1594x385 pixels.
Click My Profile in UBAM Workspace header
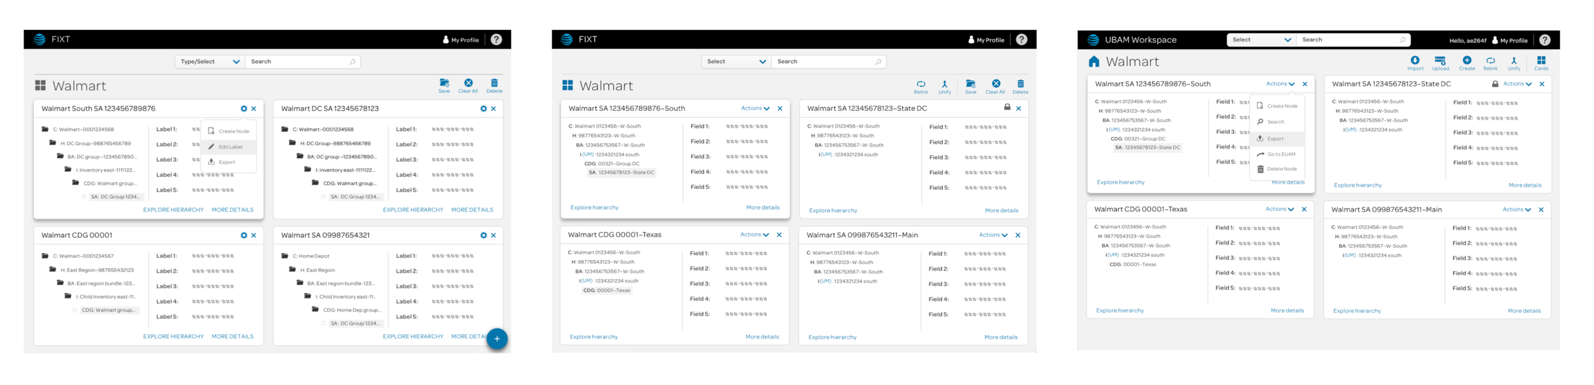(1509, 40)
